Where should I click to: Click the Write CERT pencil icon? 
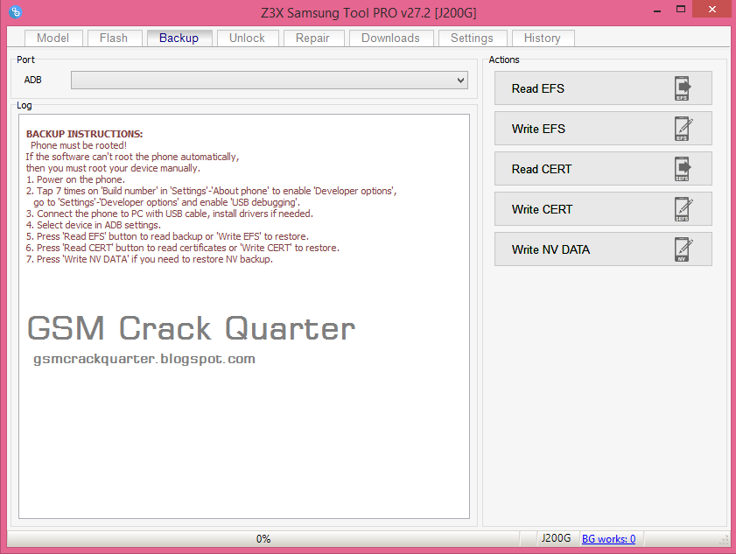[683, 209]
